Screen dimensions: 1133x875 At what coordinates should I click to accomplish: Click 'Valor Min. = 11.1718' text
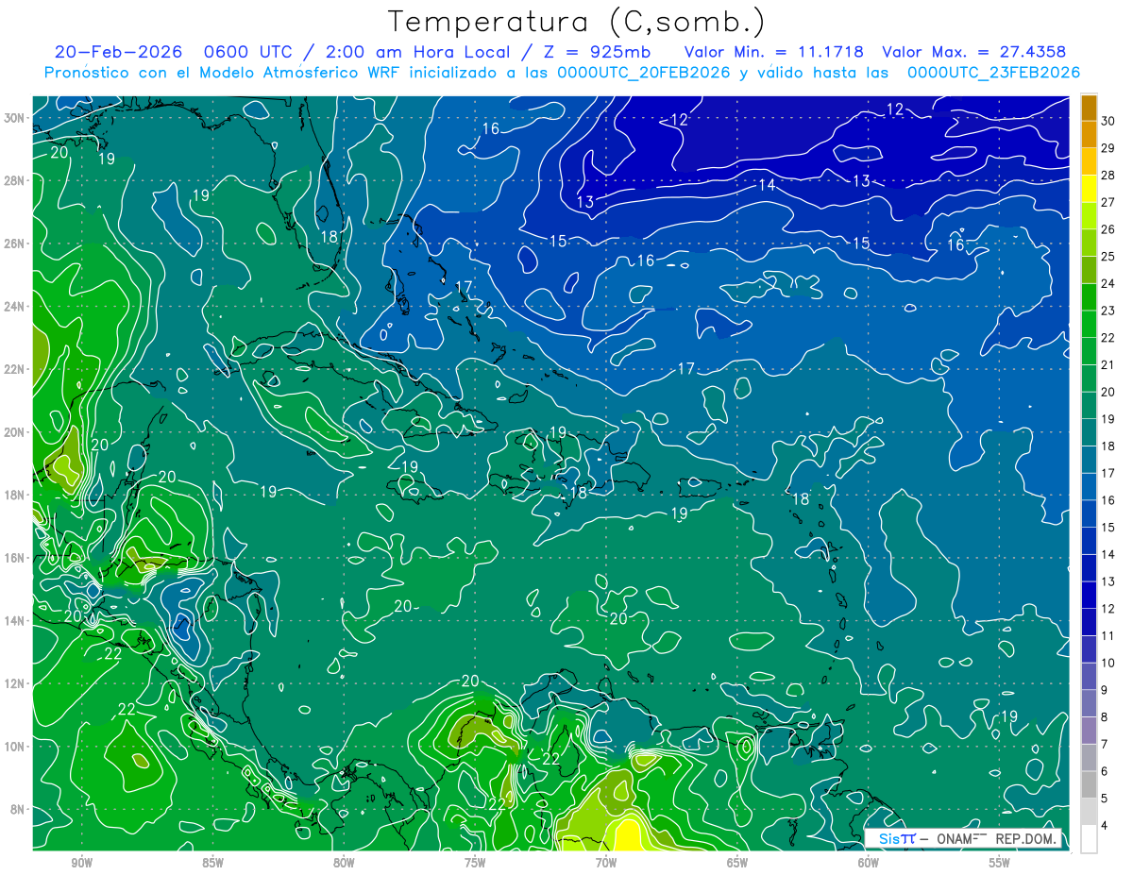click(x=774, y=52)
